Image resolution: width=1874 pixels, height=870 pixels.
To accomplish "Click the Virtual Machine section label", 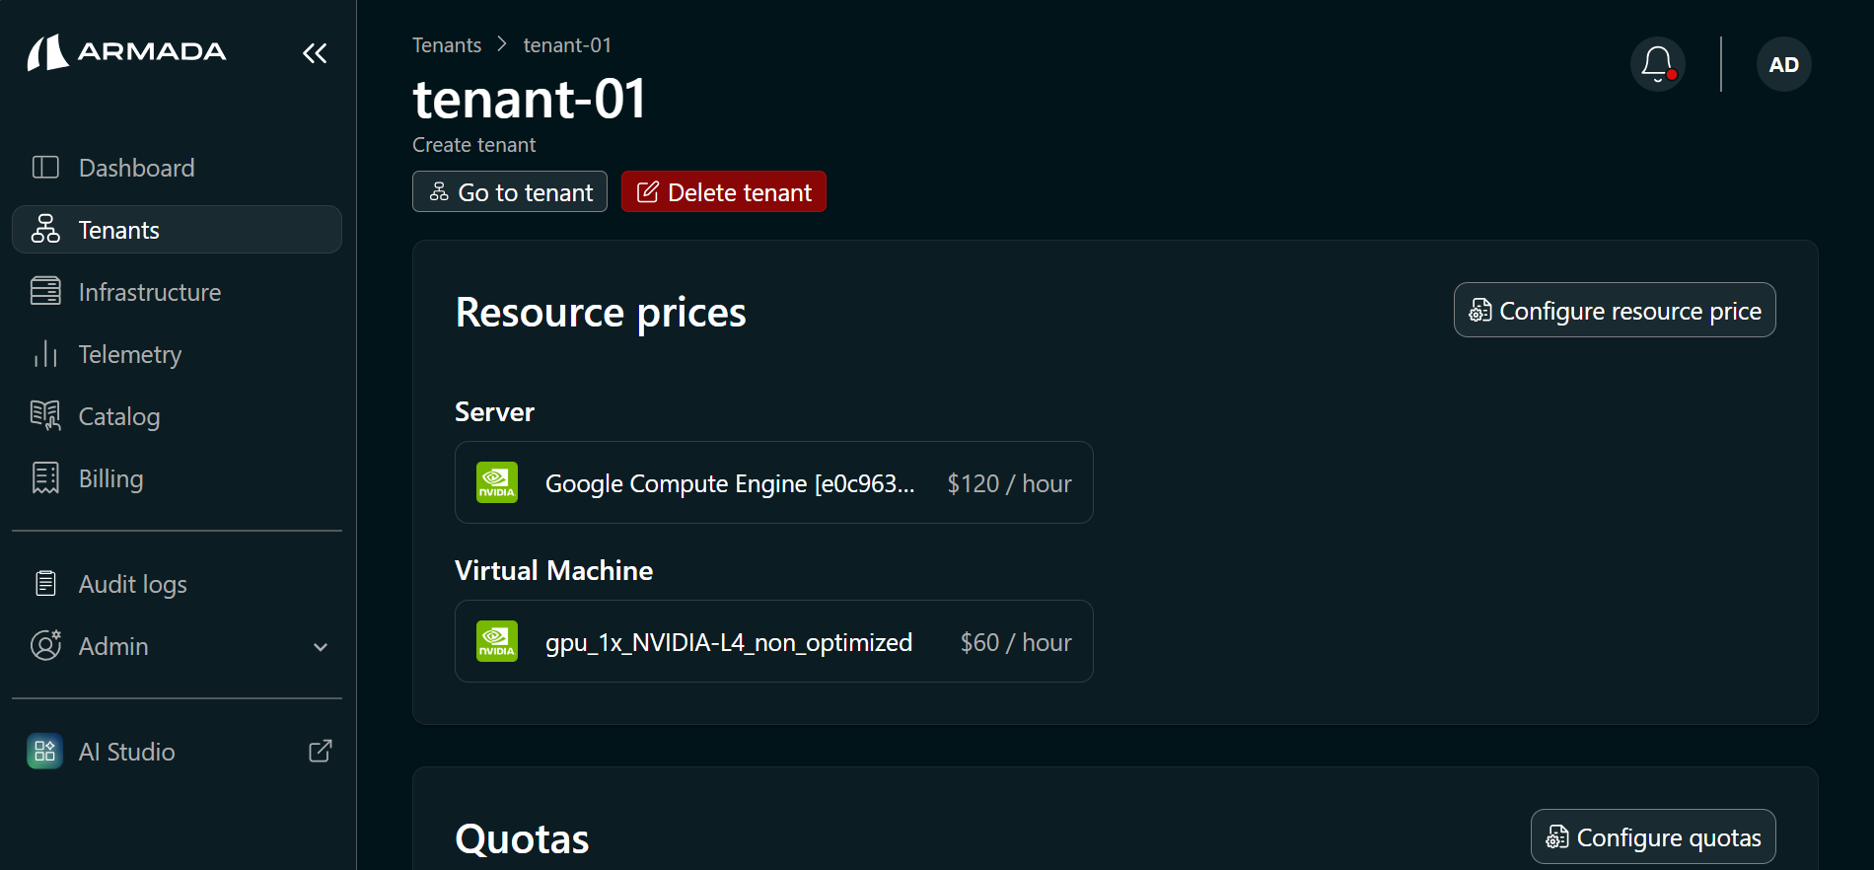I will 553,571.
